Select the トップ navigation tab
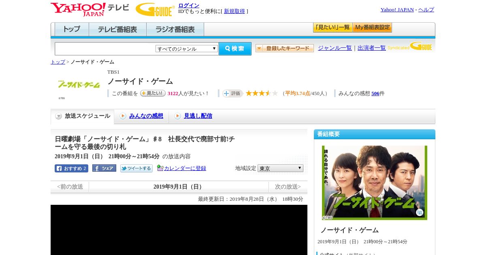 (72, 30)
